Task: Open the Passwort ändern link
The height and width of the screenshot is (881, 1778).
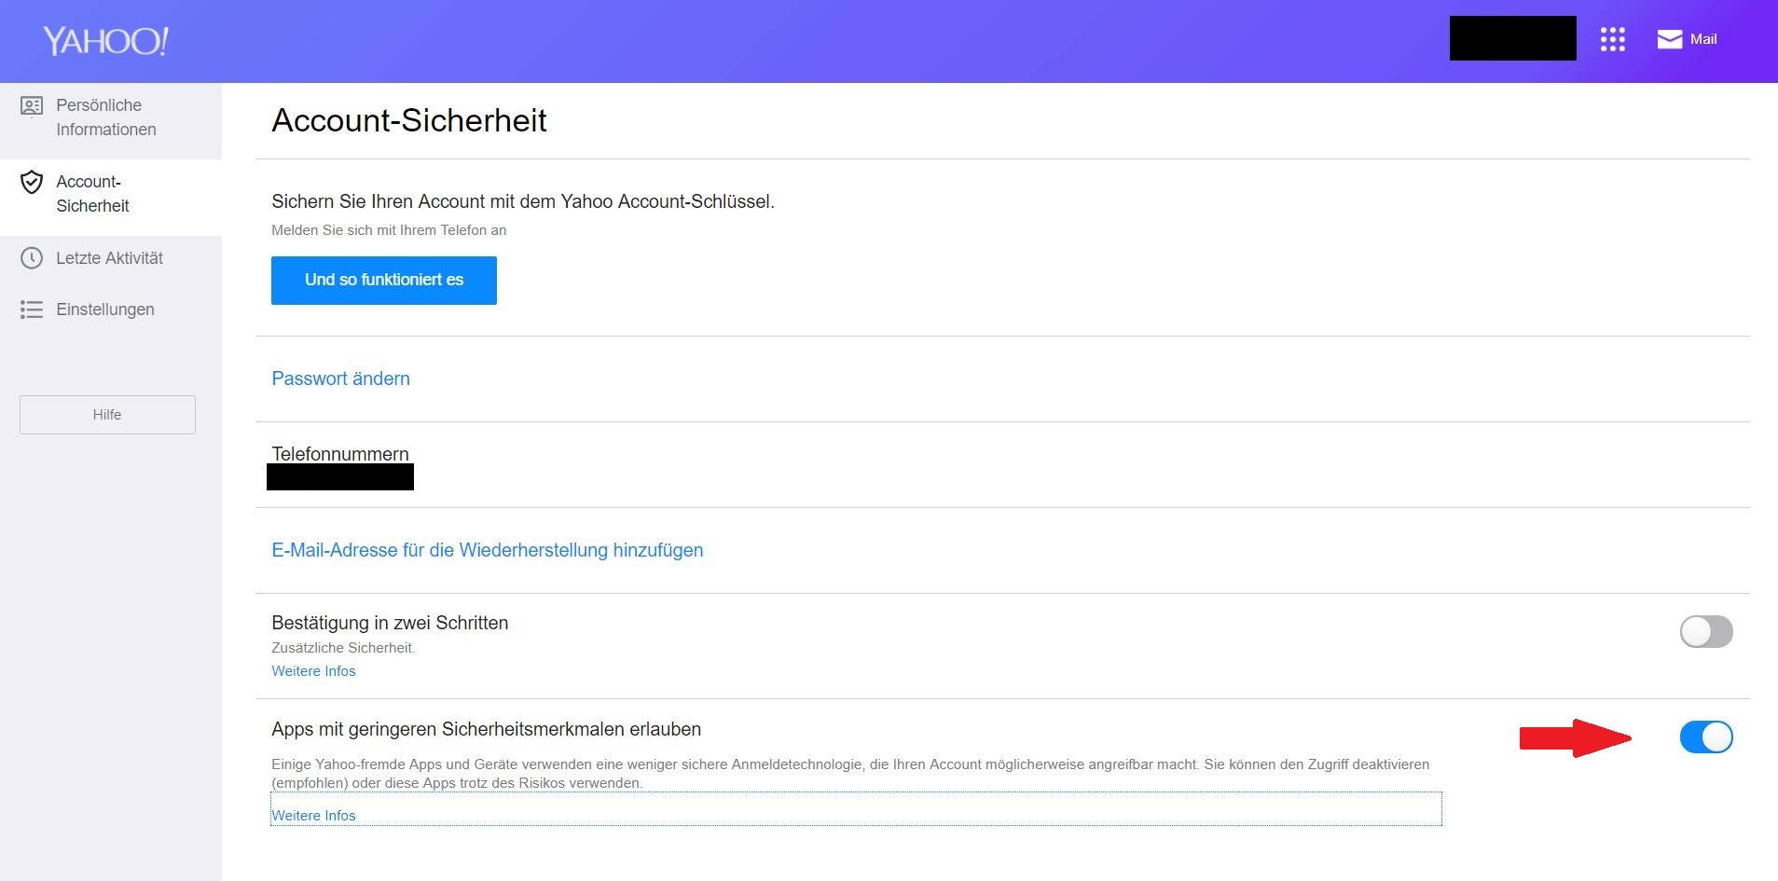Action: pos(340,379)
